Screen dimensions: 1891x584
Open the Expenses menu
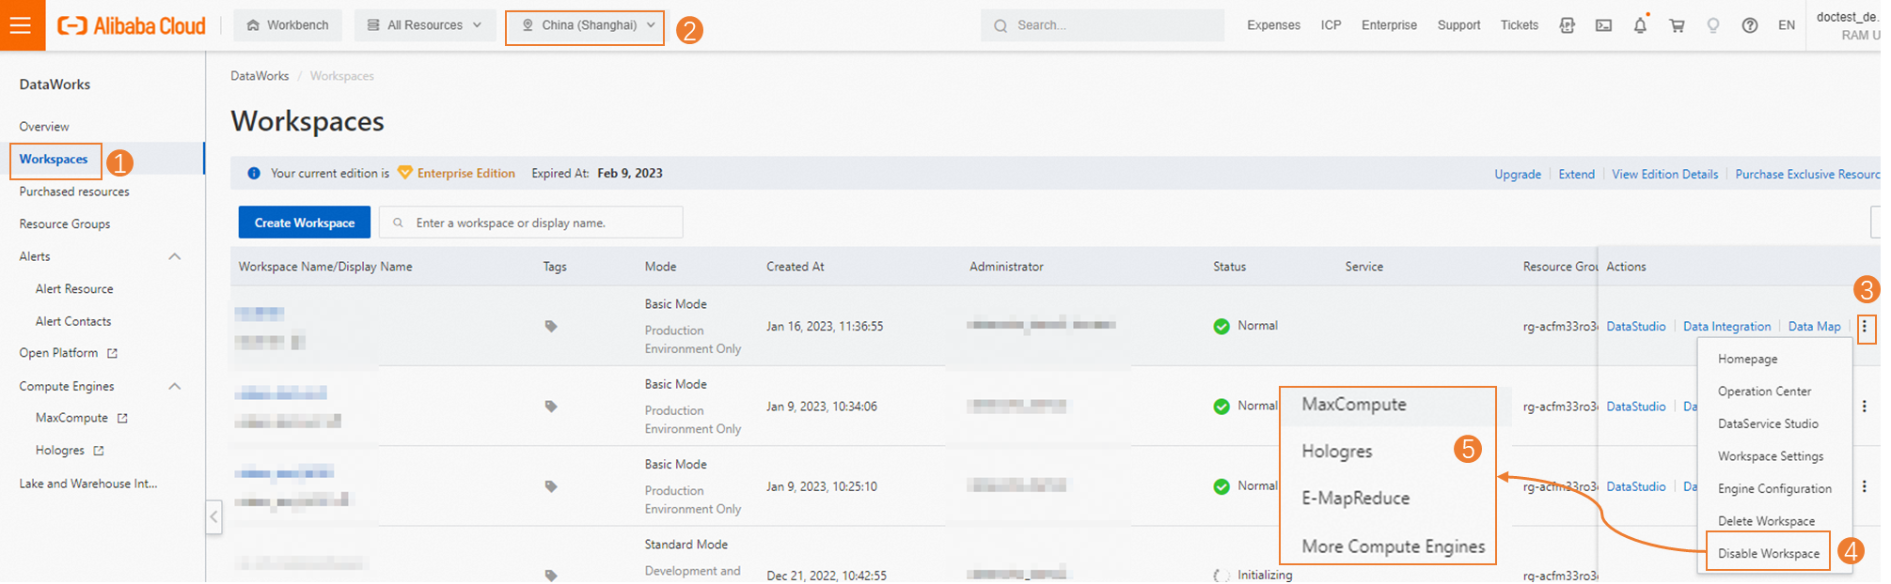coord(1273,25)
